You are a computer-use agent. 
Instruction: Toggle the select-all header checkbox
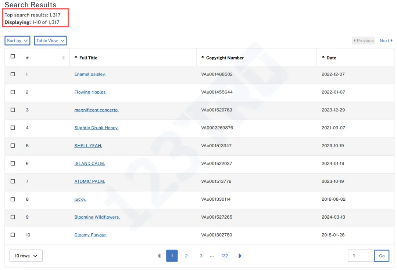coord(12,56)
